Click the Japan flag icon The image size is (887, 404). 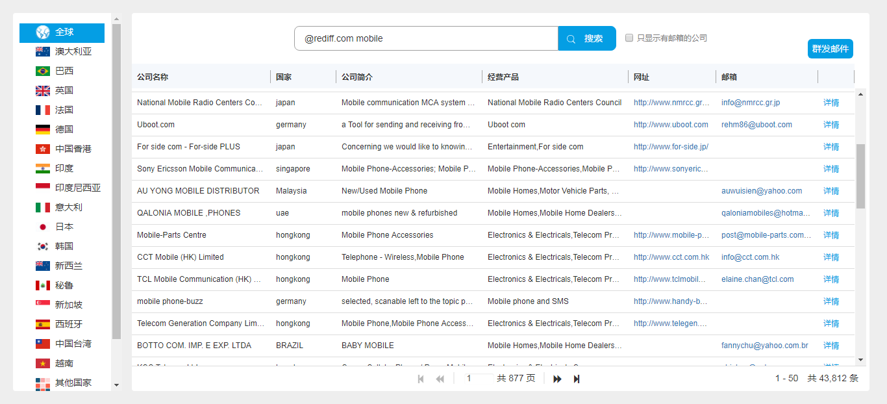click(x=43, y=227)
